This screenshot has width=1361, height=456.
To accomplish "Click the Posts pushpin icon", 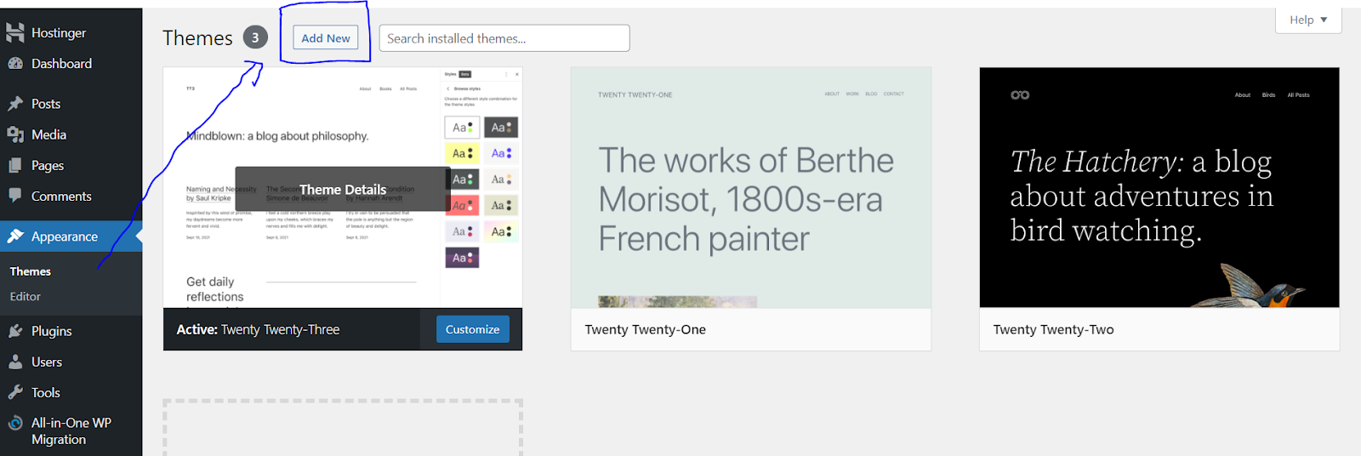I will click(x=15, y=104).
